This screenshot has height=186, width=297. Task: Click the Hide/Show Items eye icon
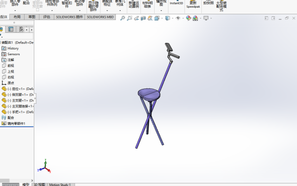click(x=178, y=18)
